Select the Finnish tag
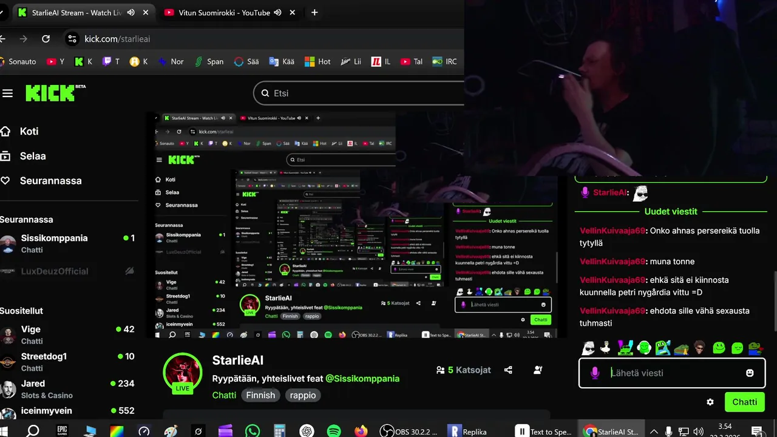Image resolution: width=777 pixels, height=437 pixels. coord(260,395)
